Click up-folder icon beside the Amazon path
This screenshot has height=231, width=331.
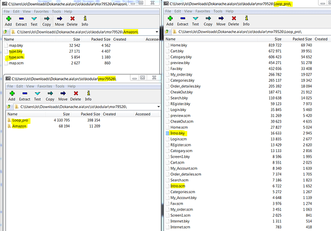click(6, 32)
